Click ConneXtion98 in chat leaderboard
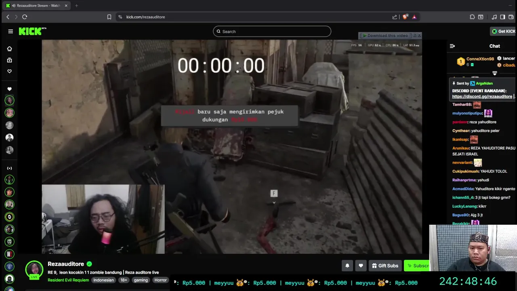This screenshot has width=517, height=291. pos(480,59)
